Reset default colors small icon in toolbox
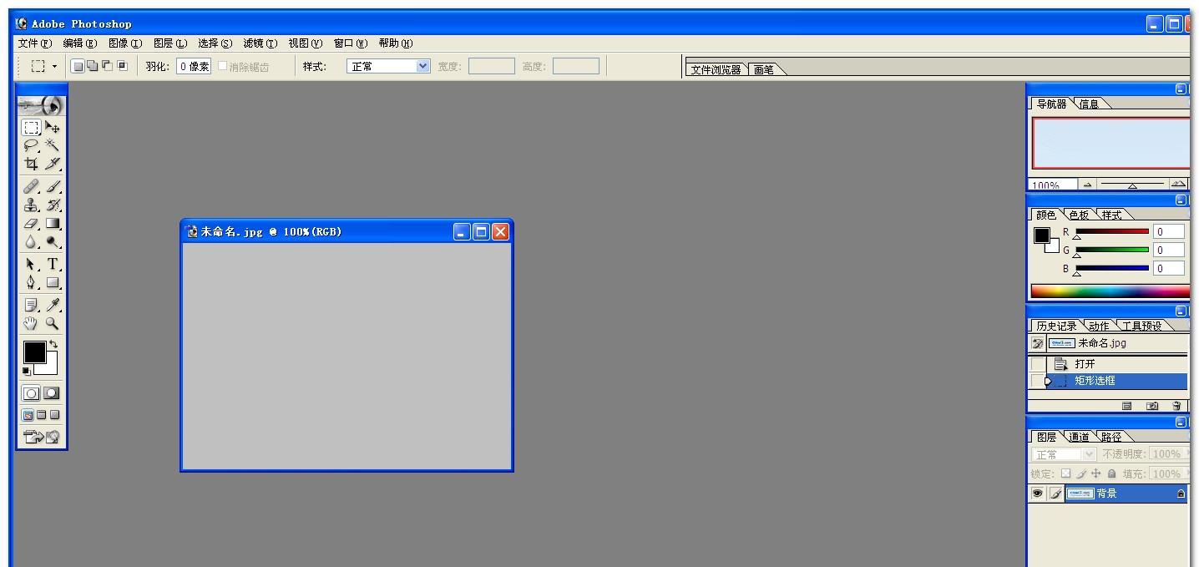Screen dimensions: 1199x567 coord(27,371)
